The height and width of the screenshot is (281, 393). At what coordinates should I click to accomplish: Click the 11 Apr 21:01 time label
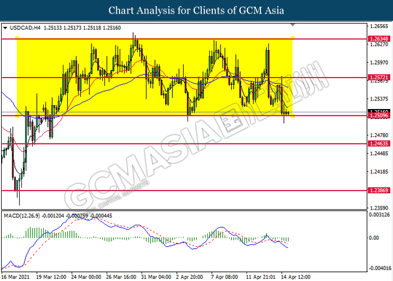coord(261,277)
